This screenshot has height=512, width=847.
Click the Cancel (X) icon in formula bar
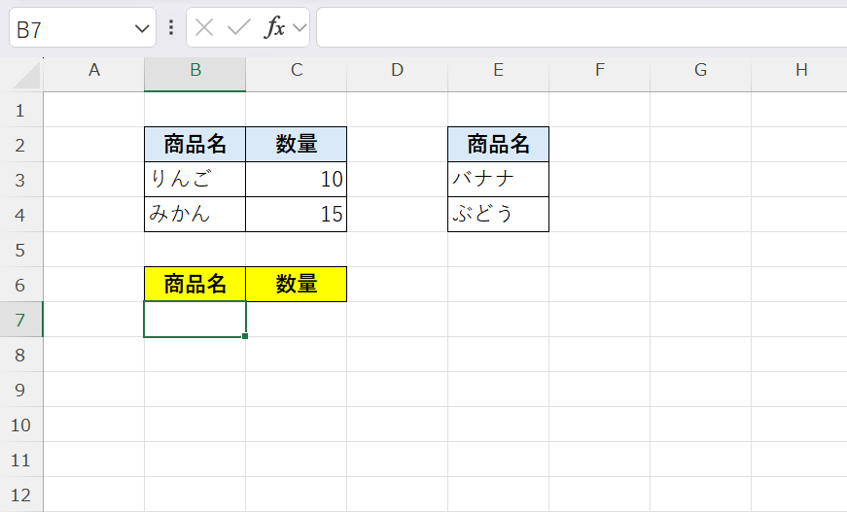point(204,28)
